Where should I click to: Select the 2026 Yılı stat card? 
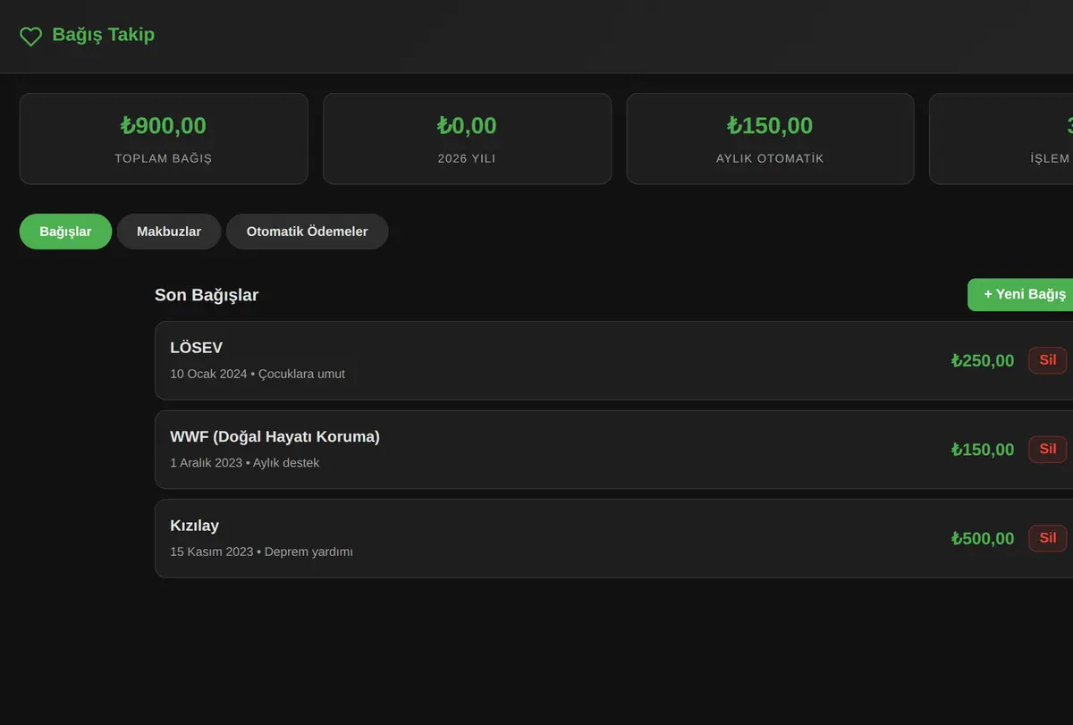(467, 139)
